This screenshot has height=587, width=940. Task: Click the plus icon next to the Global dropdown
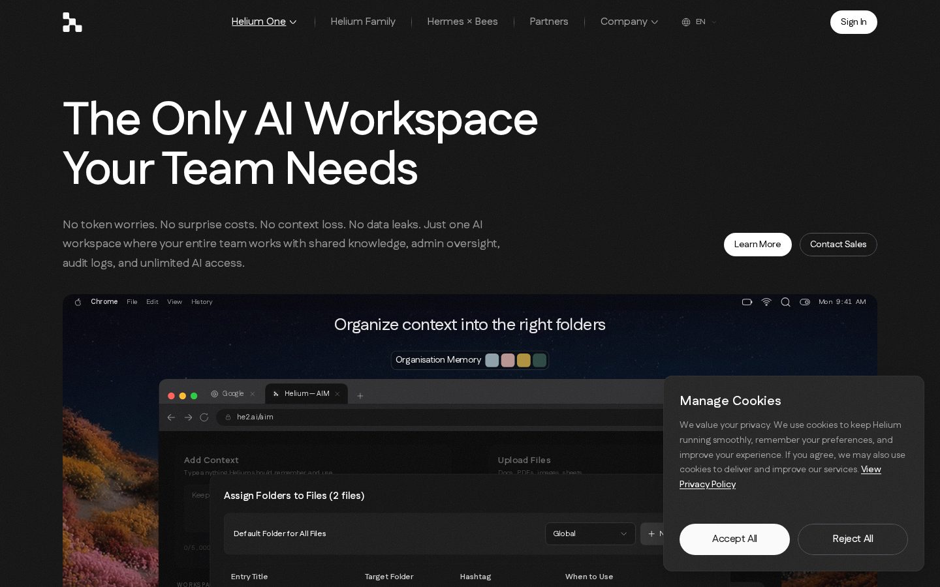point(651,534)
